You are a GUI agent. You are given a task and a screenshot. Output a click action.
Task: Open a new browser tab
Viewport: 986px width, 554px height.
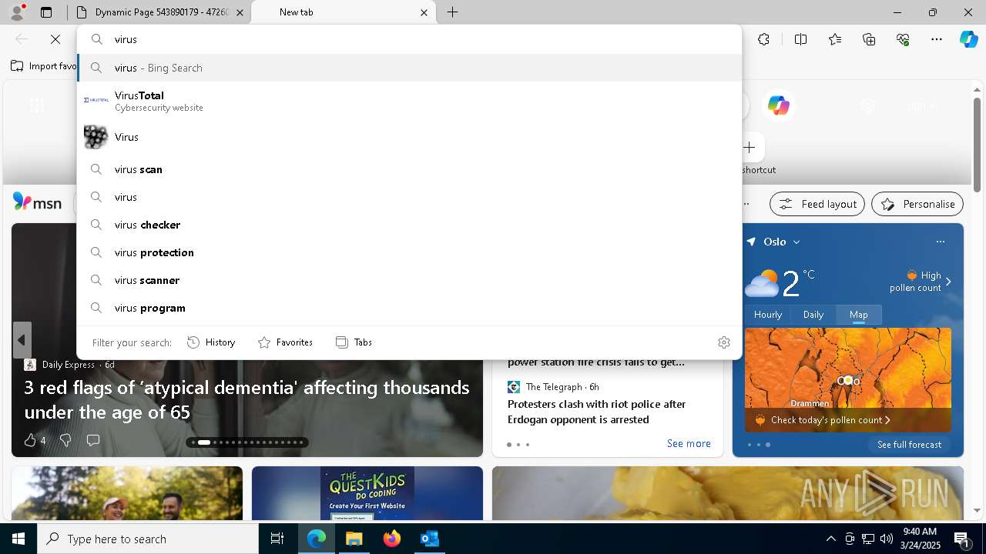[x=453, y=12]
